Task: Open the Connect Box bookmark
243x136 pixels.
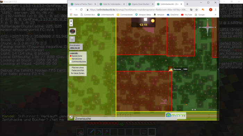Action: pyautogui.click(x=88, y=15)
